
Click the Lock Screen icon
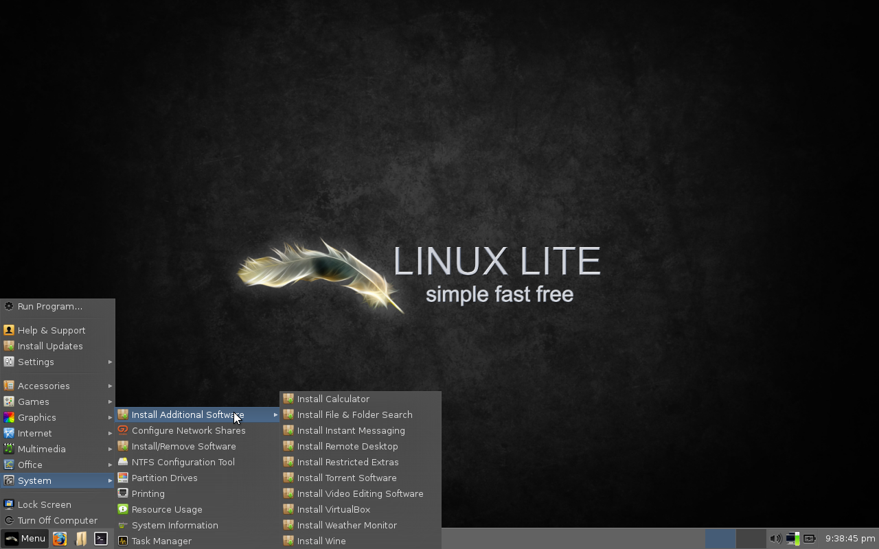point(9,504)
